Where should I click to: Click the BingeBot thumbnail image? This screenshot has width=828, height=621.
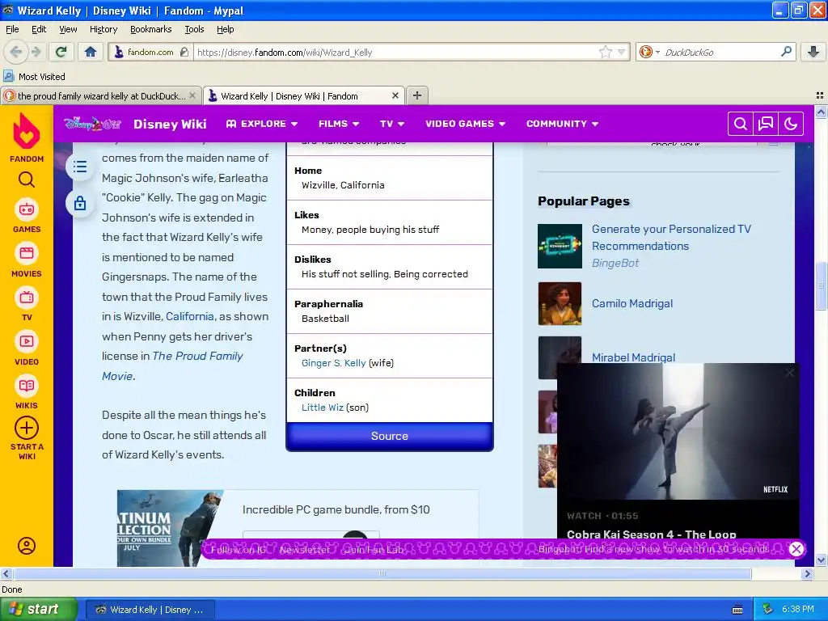tap(560, 246)
